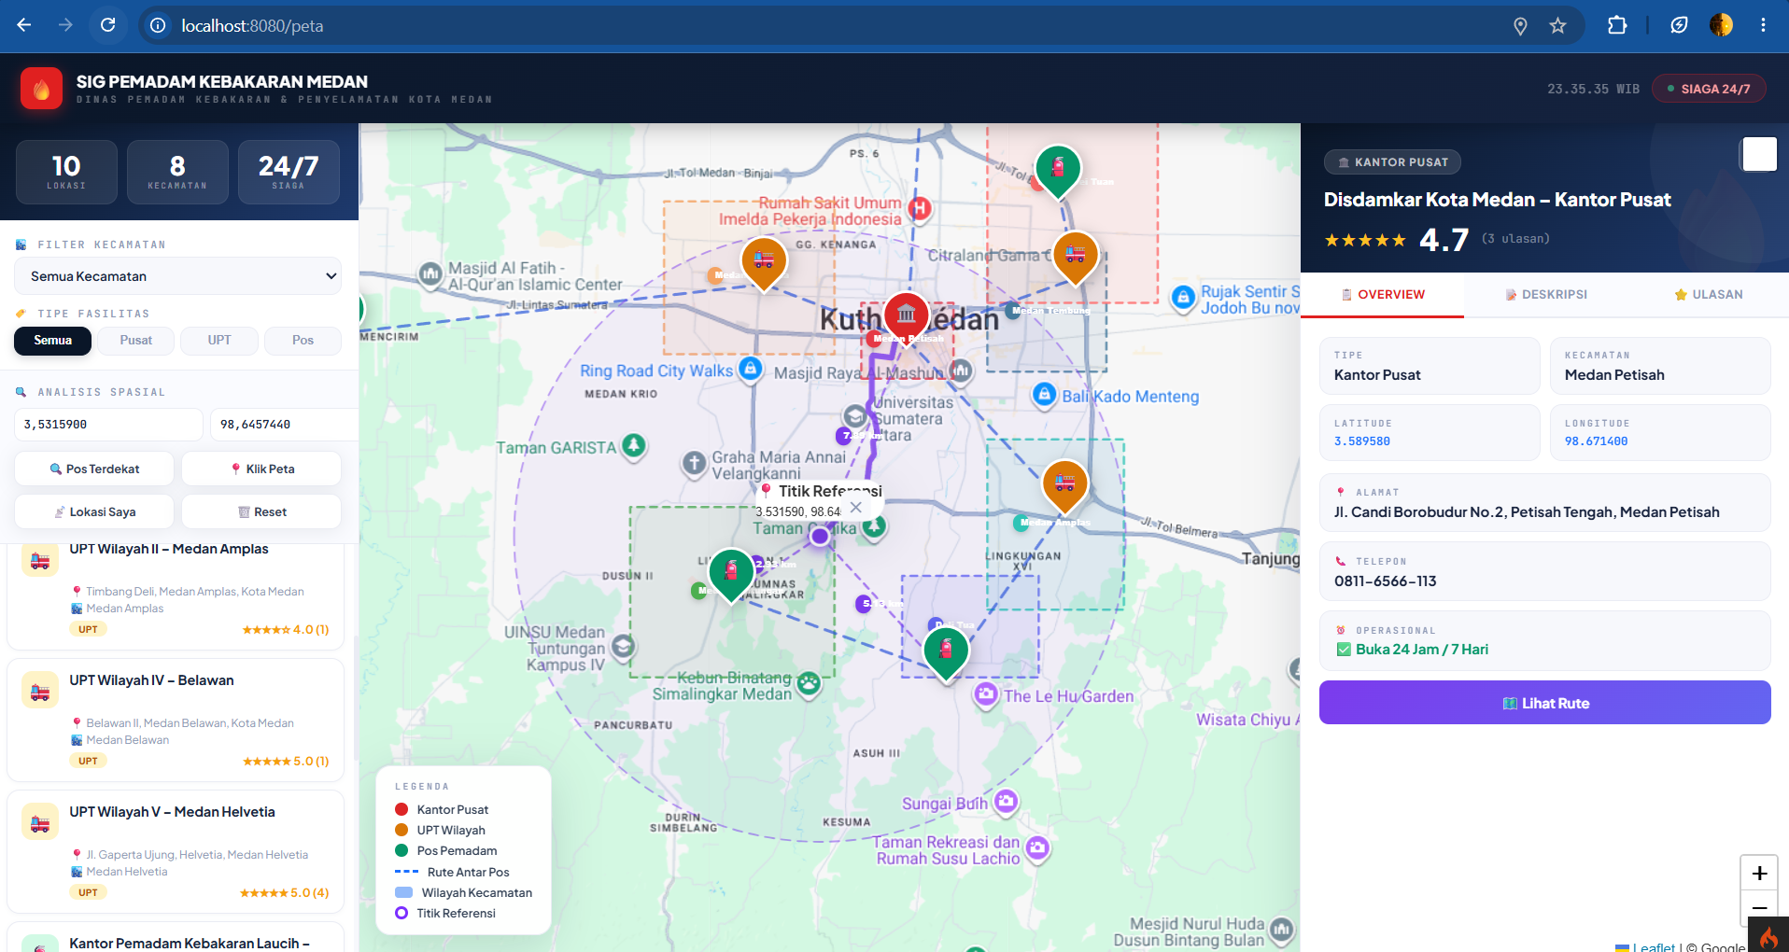Click the flame button at bottom-right corner
This screenshot has height=952, width=1789.
click(x=1768, y=935)
